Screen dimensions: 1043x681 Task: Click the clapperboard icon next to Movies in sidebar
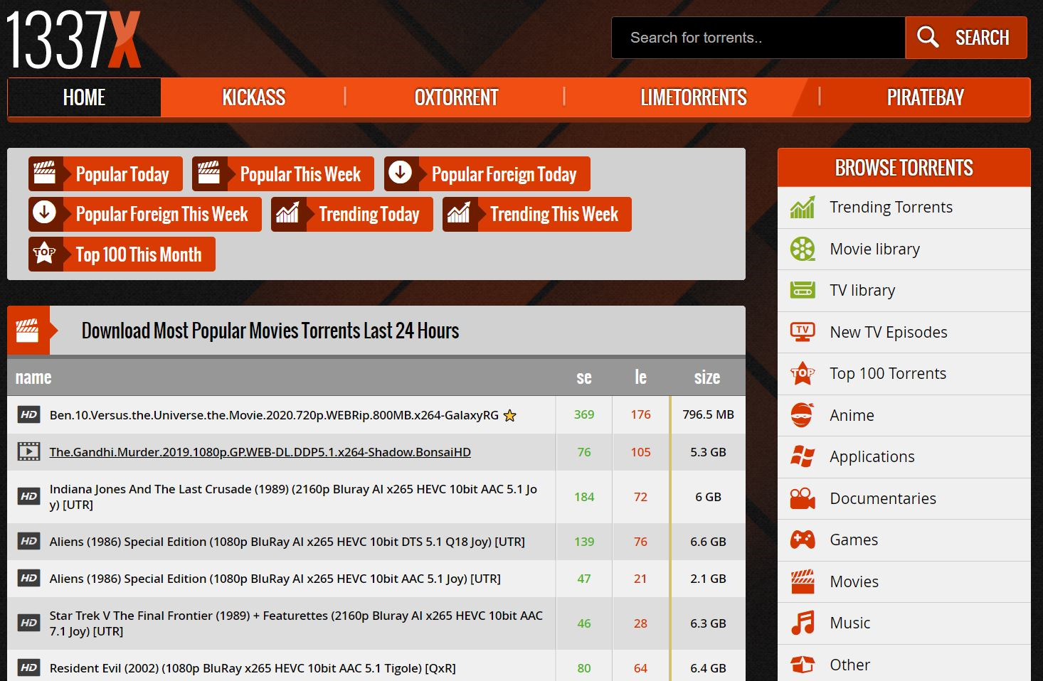803,581
